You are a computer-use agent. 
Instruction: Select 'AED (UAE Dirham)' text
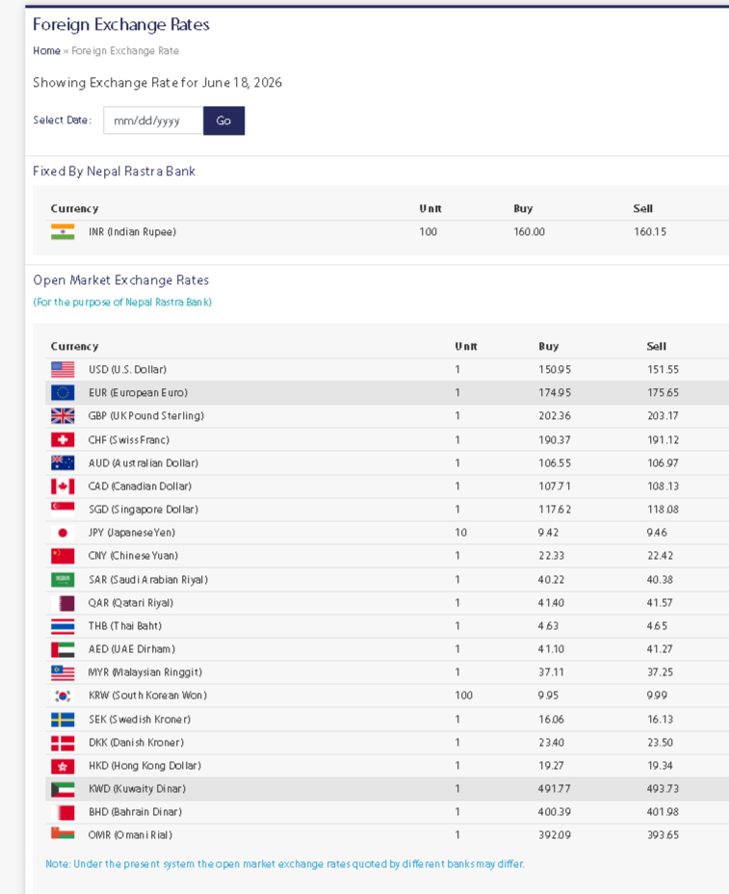click(x=132, y=649)
